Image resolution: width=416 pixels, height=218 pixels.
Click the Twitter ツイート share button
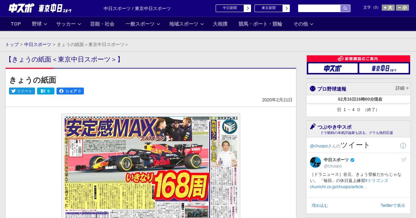pyautogui.click(x=22, y=91)
